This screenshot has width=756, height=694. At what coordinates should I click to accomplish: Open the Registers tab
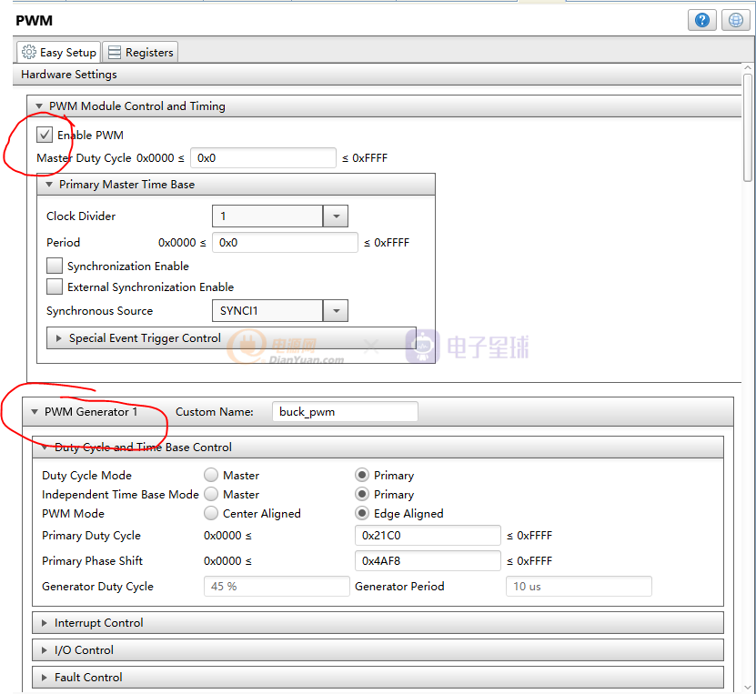click(140, 52)
